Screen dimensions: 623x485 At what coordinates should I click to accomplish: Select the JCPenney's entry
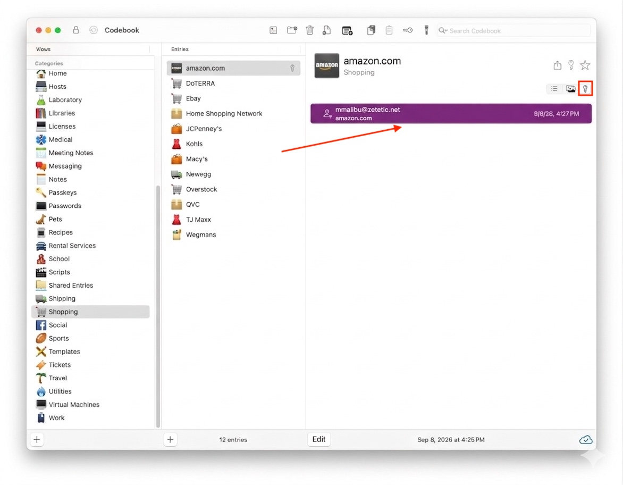click(234, 129)
